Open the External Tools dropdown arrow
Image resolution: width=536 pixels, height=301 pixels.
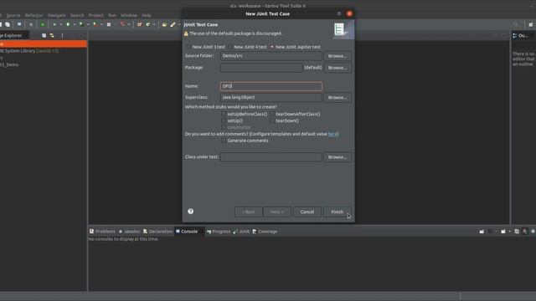[x=102, y=24]
